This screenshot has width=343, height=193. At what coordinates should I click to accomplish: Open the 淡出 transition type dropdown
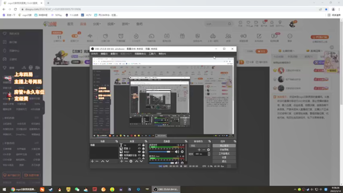[x=200, y=146]
